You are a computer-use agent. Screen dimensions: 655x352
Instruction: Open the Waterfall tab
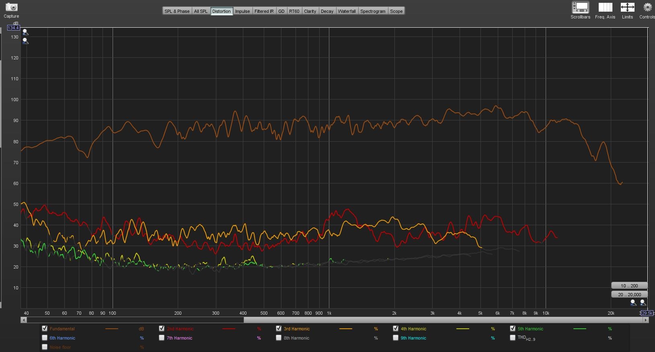347,11
